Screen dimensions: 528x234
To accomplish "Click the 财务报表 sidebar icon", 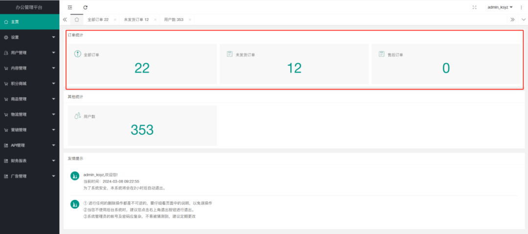I will (x=6, y=161).
